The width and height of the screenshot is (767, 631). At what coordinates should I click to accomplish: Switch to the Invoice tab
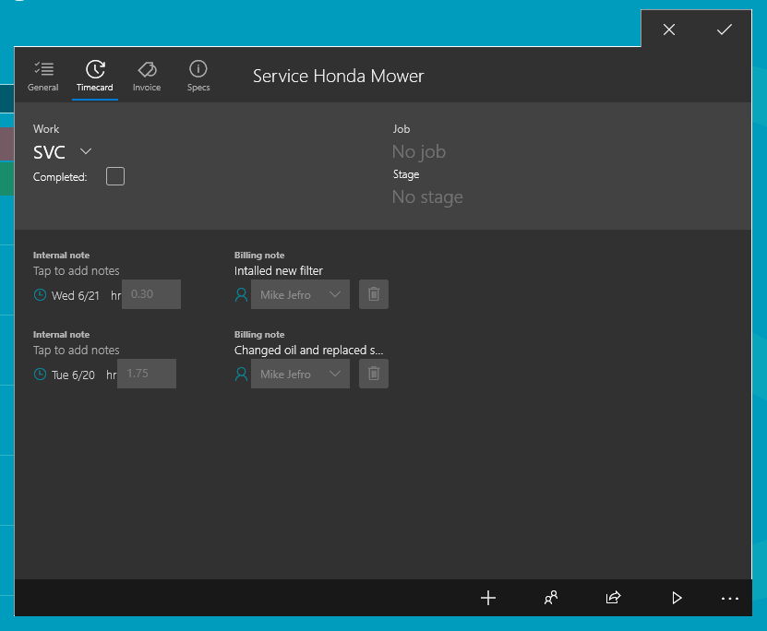coord(146,76)
